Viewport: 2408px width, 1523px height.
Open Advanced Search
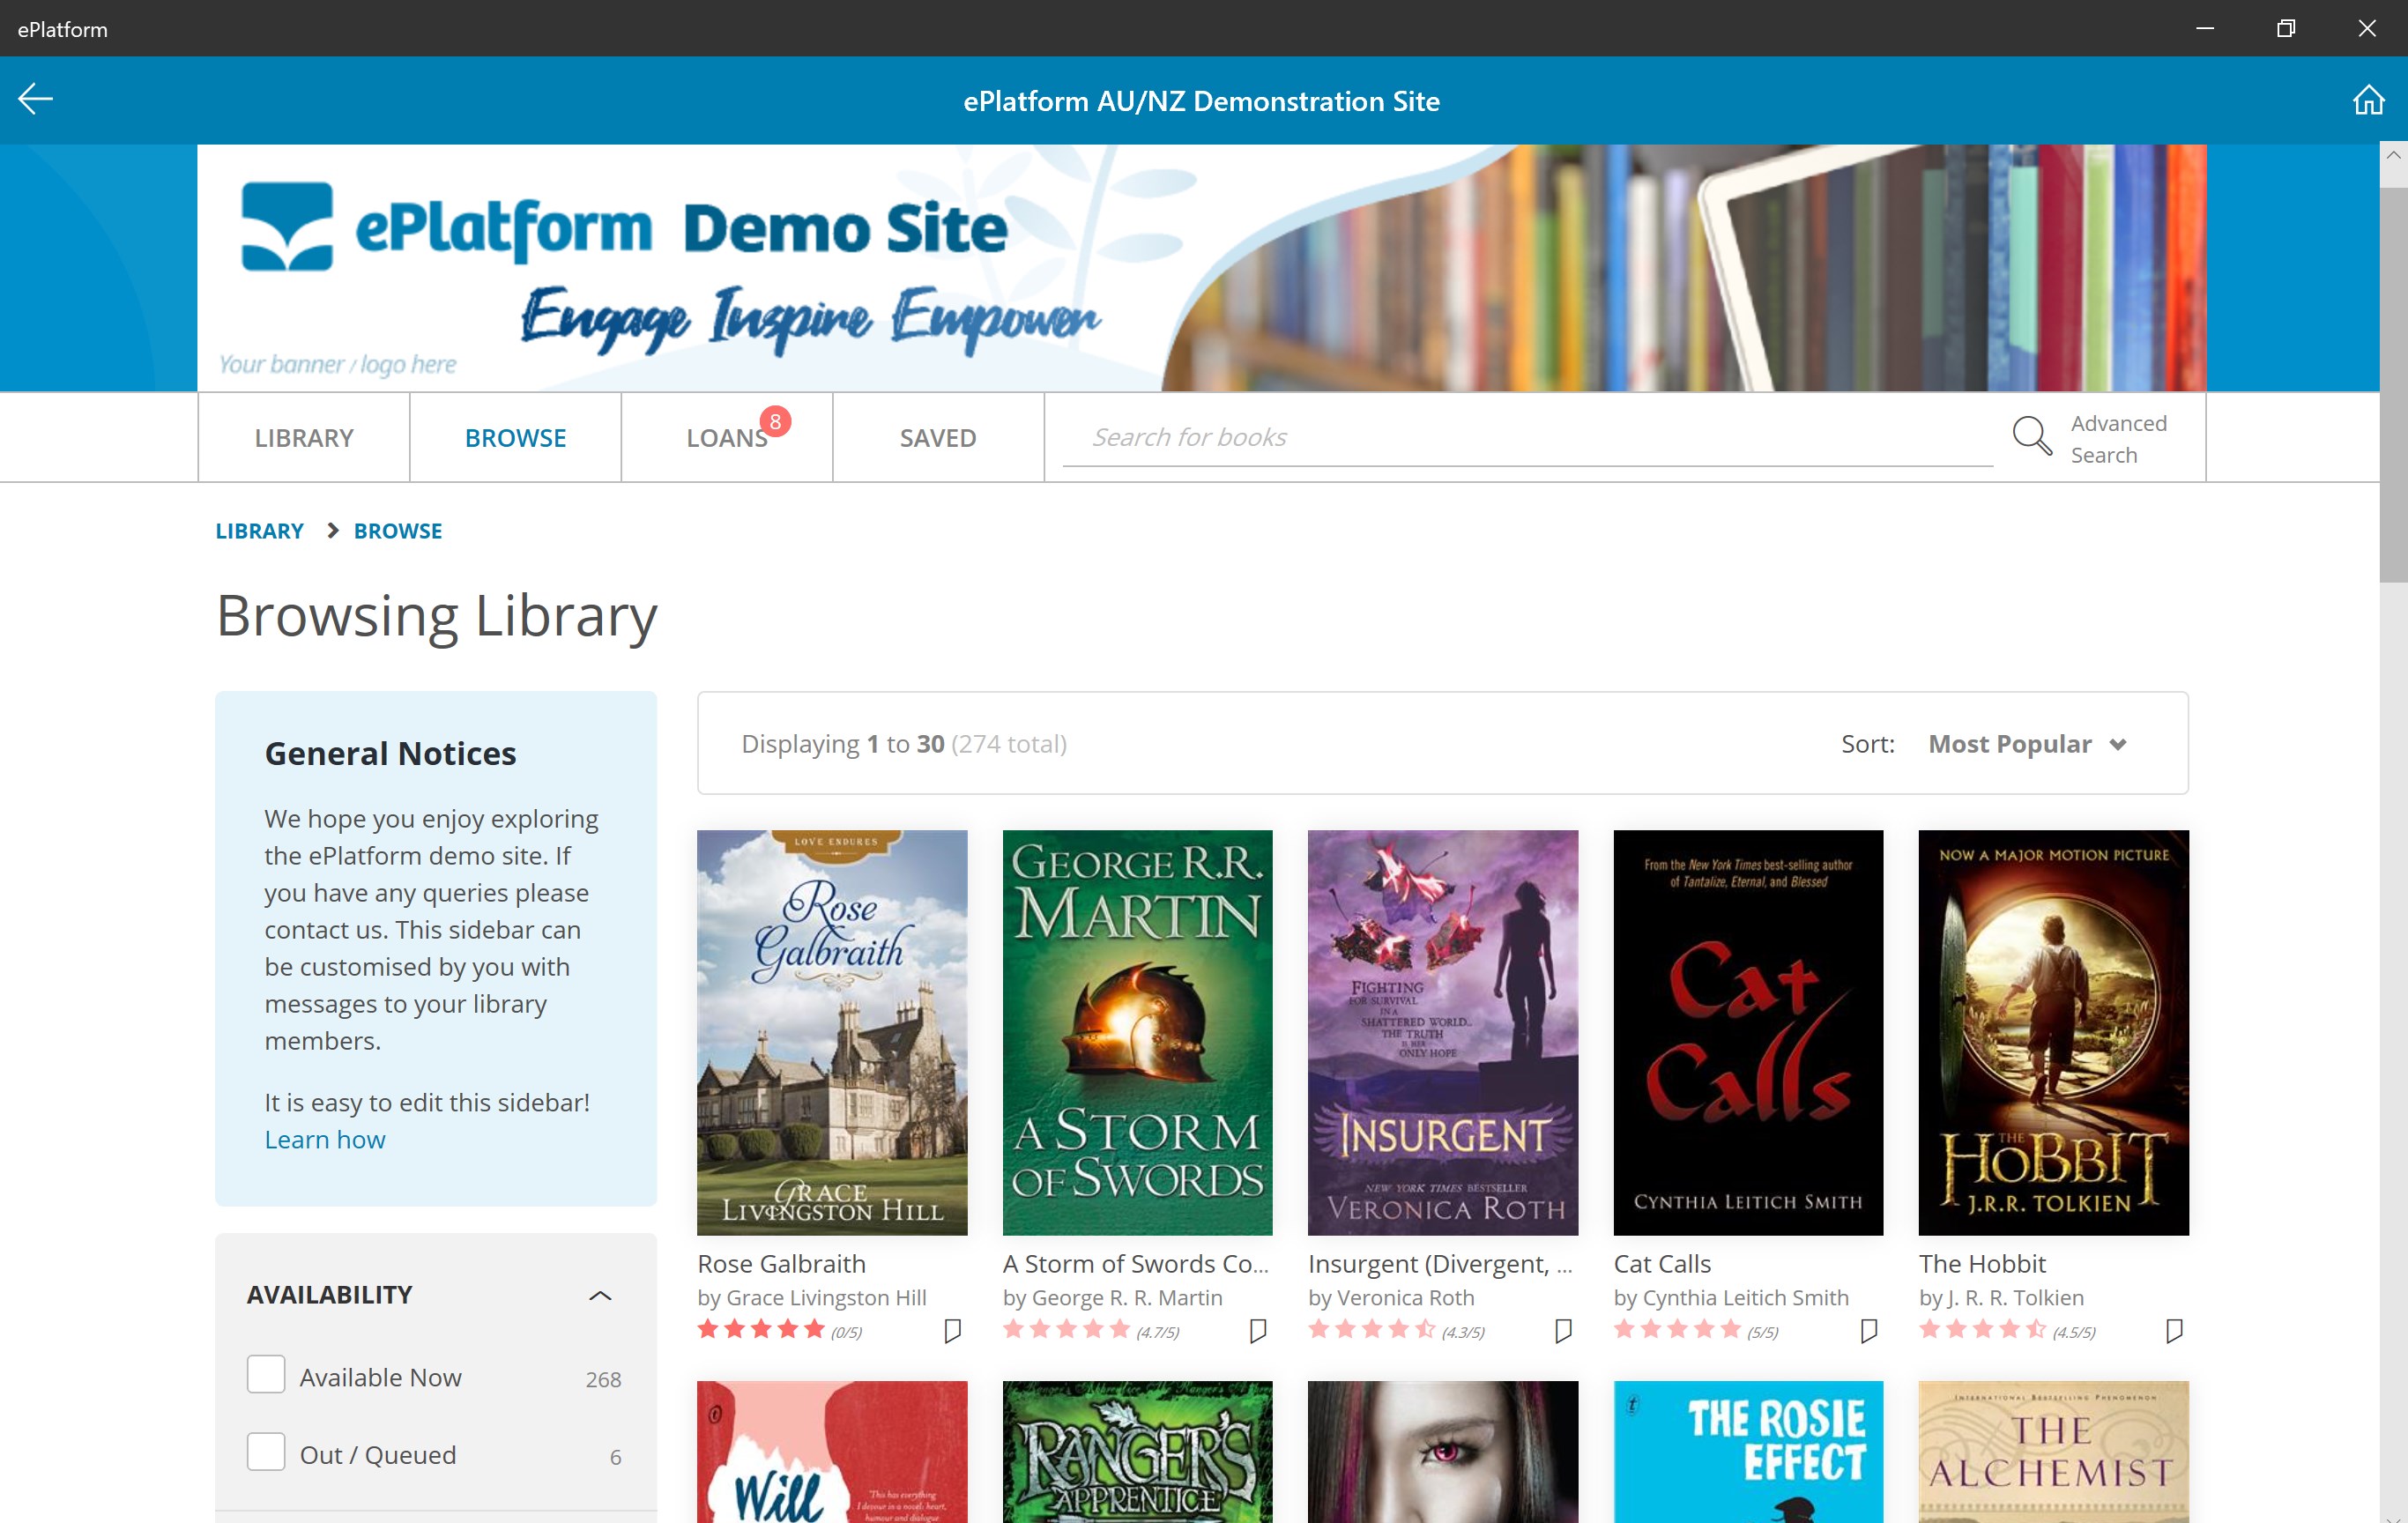pos(2118,439)
